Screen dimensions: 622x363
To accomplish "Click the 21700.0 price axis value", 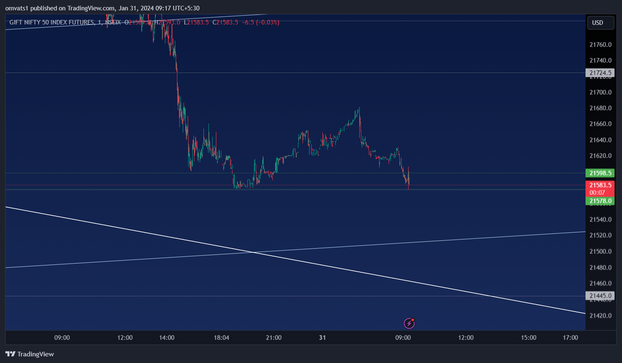I will point(600,92).
